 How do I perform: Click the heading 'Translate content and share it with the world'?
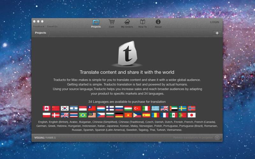pyautogui.click(x=127, y=72)
